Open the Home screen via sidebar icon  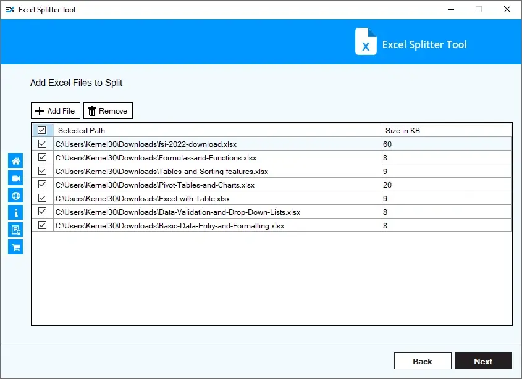tap(15, 160)
